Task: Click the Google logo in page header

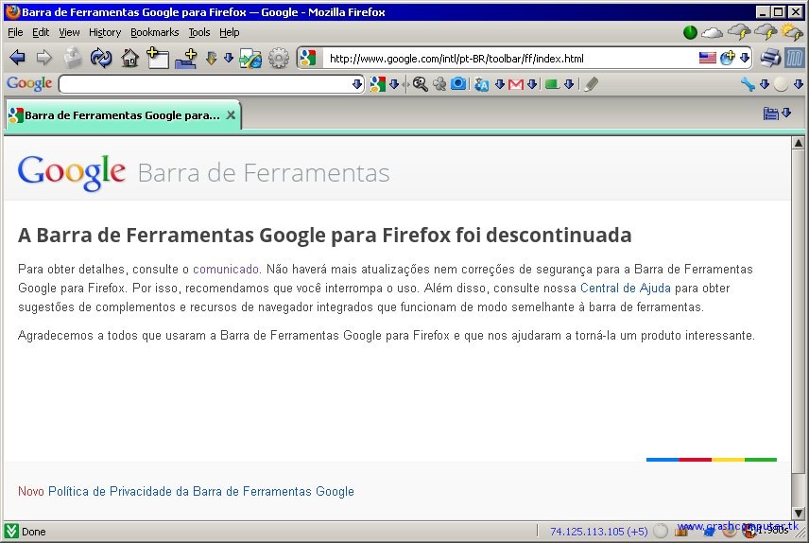Action: click(72, 172)
